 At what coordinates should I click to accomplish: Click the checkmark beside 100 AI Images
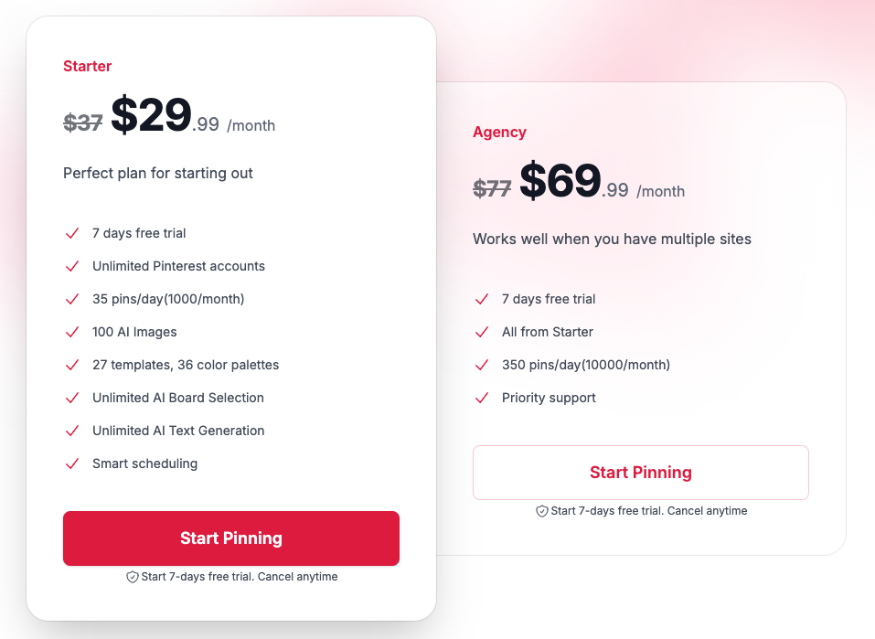click(x=72, y=332)
